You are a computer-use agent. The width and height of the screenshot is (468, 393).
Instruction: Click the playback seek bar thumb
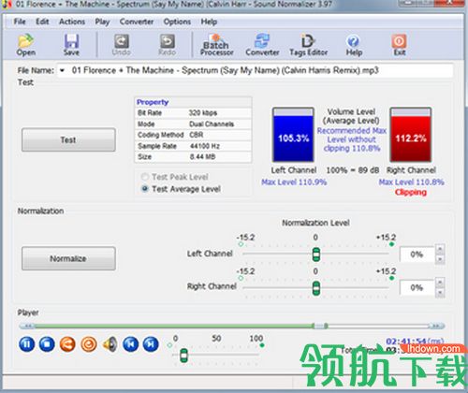click(x=319, y=326)
